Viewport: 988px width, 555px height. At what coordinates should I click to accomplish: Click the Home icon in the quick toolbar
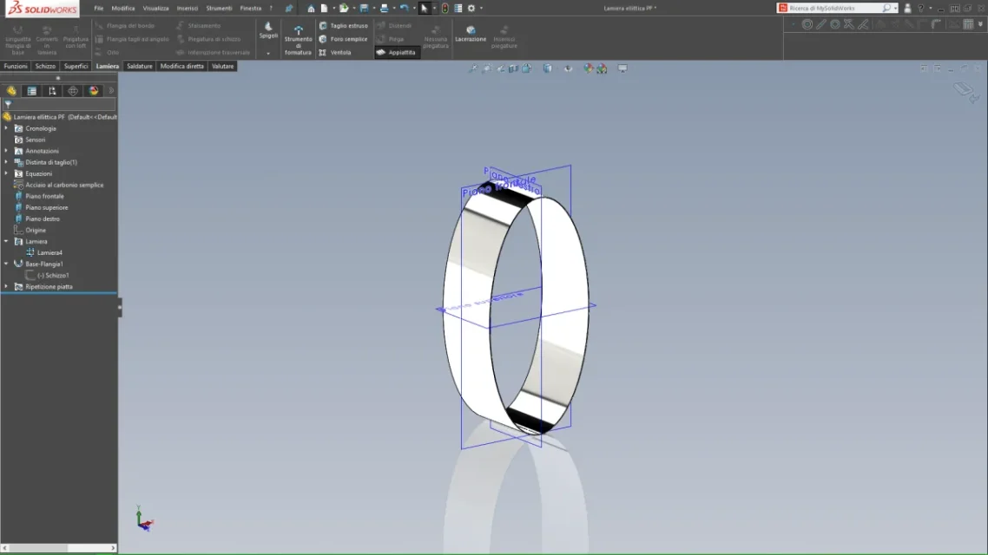pos(311,8)
